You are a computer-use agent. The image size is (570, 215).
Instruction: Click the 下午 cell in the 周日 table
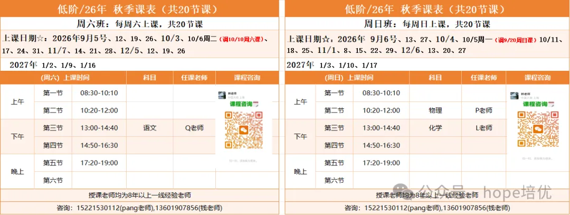[x=300, y=137]
